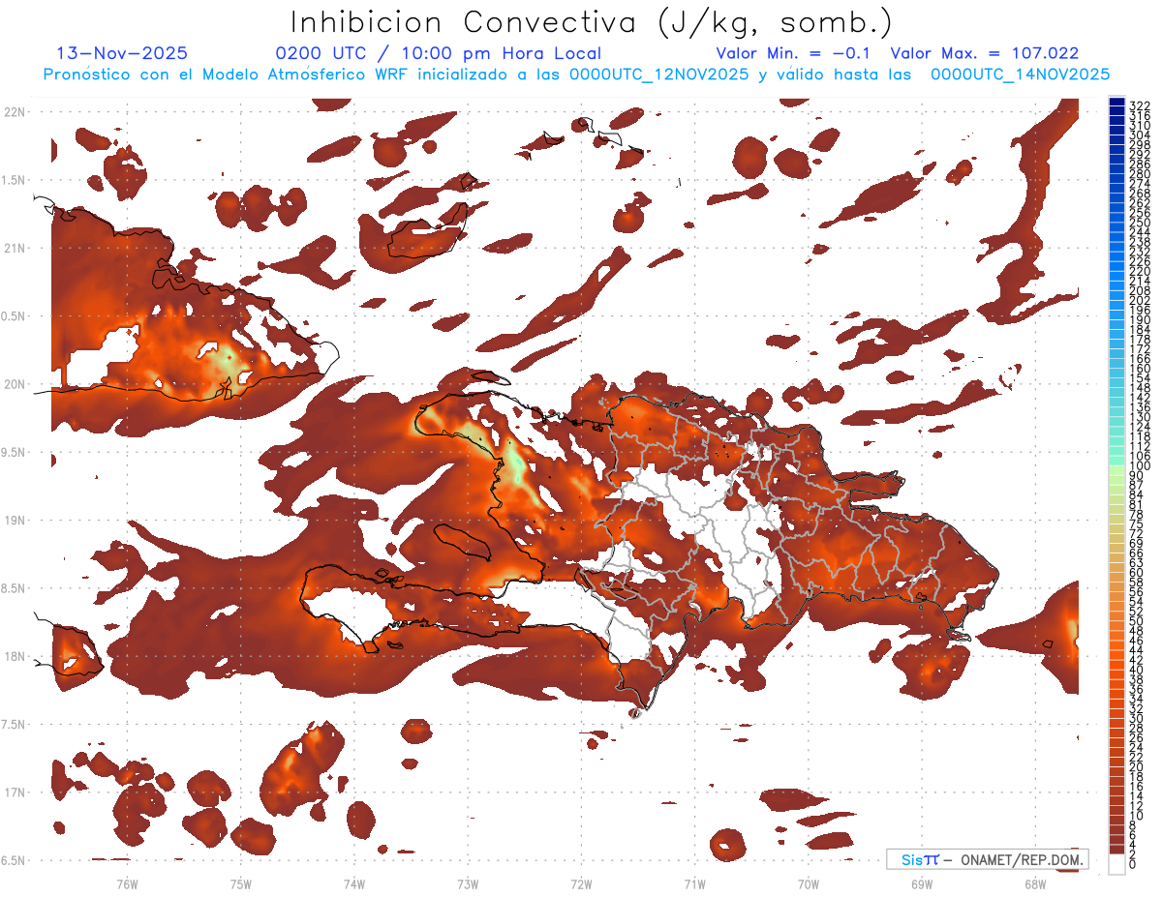Screen dimensions: 1162x897
Task: Click the '1.5N' latitude label
Action: (x=15, y=180)
